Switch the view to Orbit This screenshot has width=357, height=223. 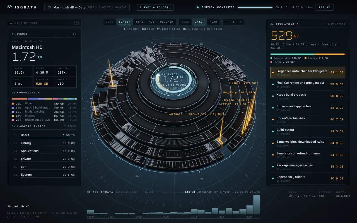199,22
